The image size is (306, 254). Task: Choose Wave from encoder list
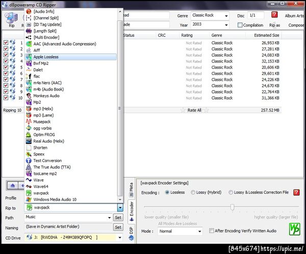pos(71,180)
